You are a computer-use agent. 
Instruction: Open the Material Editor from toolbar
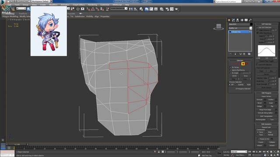161,9
